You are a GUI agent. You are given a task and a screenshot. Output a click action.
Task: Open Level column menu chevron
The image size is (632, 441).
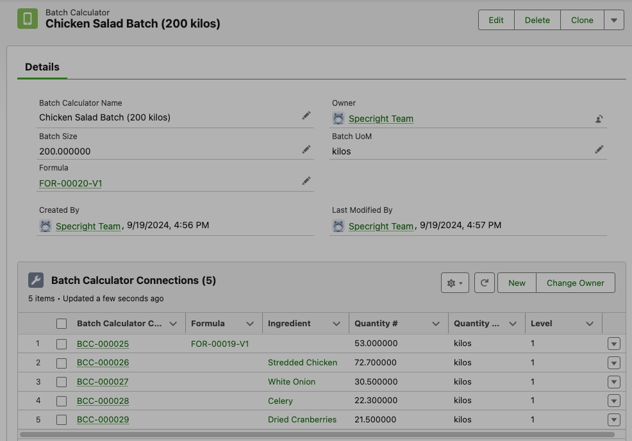(x=590, y=324)
